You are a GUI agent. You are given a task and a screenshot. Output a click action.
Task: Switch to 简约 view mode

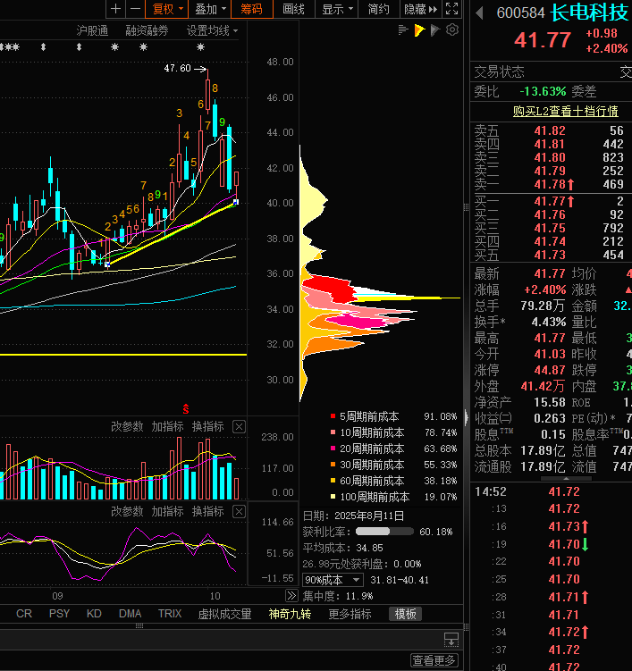click(378, 9)
